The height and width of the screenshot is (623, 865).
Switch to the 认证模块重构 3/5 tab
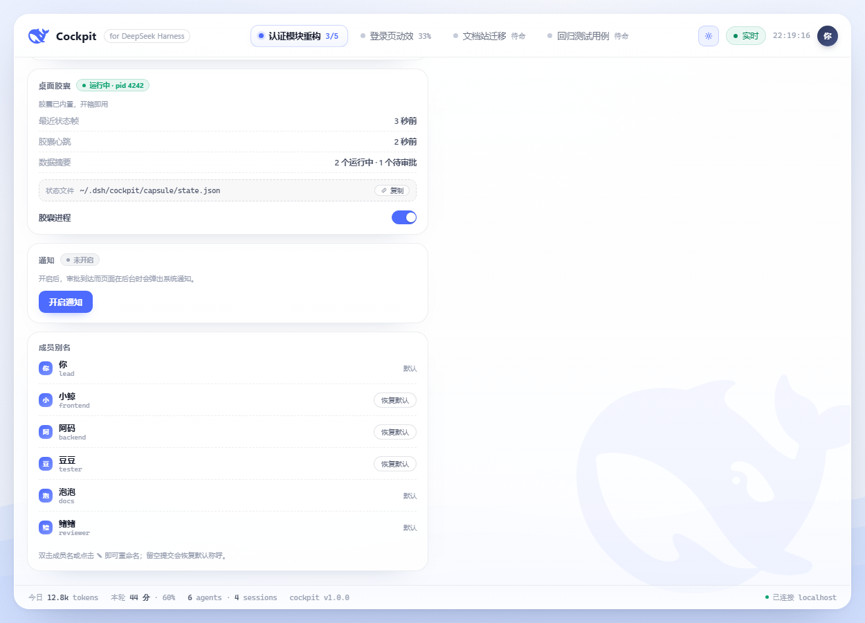[x=299, y=36]
